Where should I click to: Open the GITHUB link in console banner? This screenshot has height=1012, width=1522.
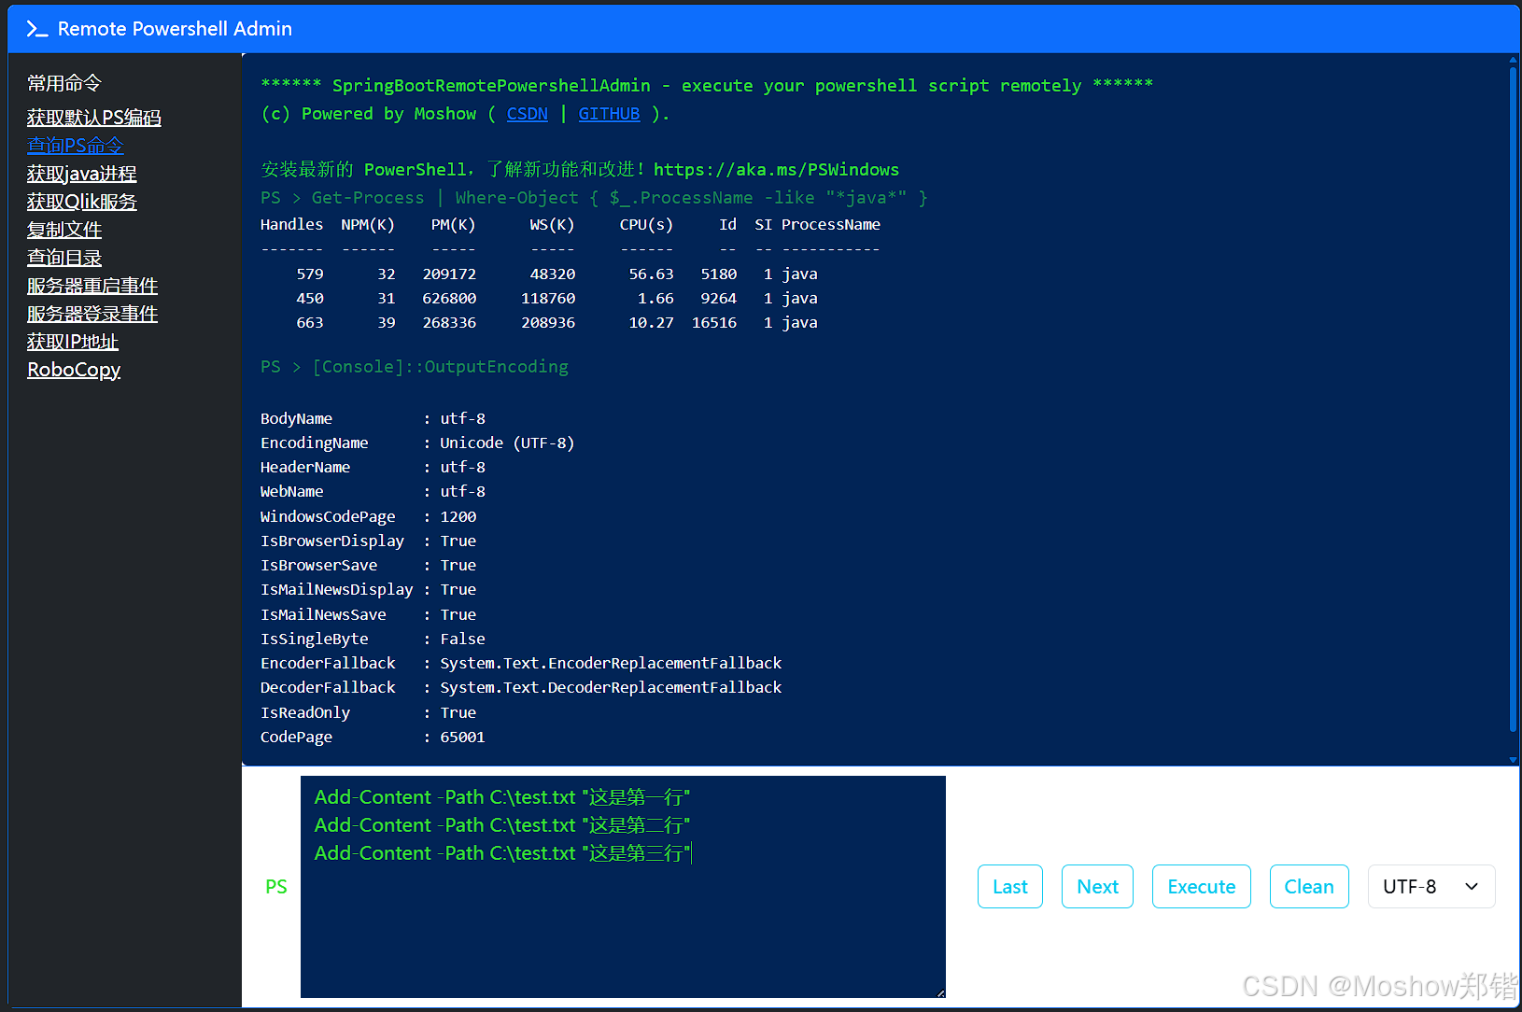(609, 114)
